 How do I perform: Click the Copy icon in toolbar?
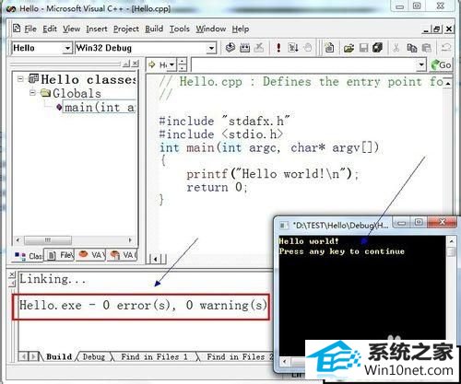tap(412, 48)
